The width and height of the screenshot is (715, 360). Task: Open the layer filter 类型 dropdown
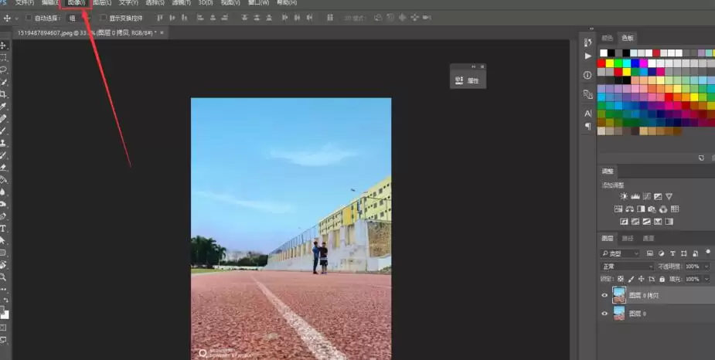point(620,253)
